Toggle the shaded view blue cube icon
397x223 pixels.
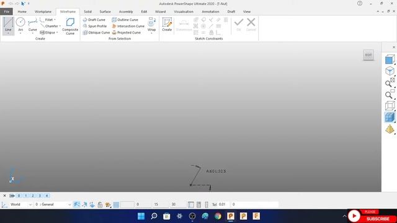390,117
